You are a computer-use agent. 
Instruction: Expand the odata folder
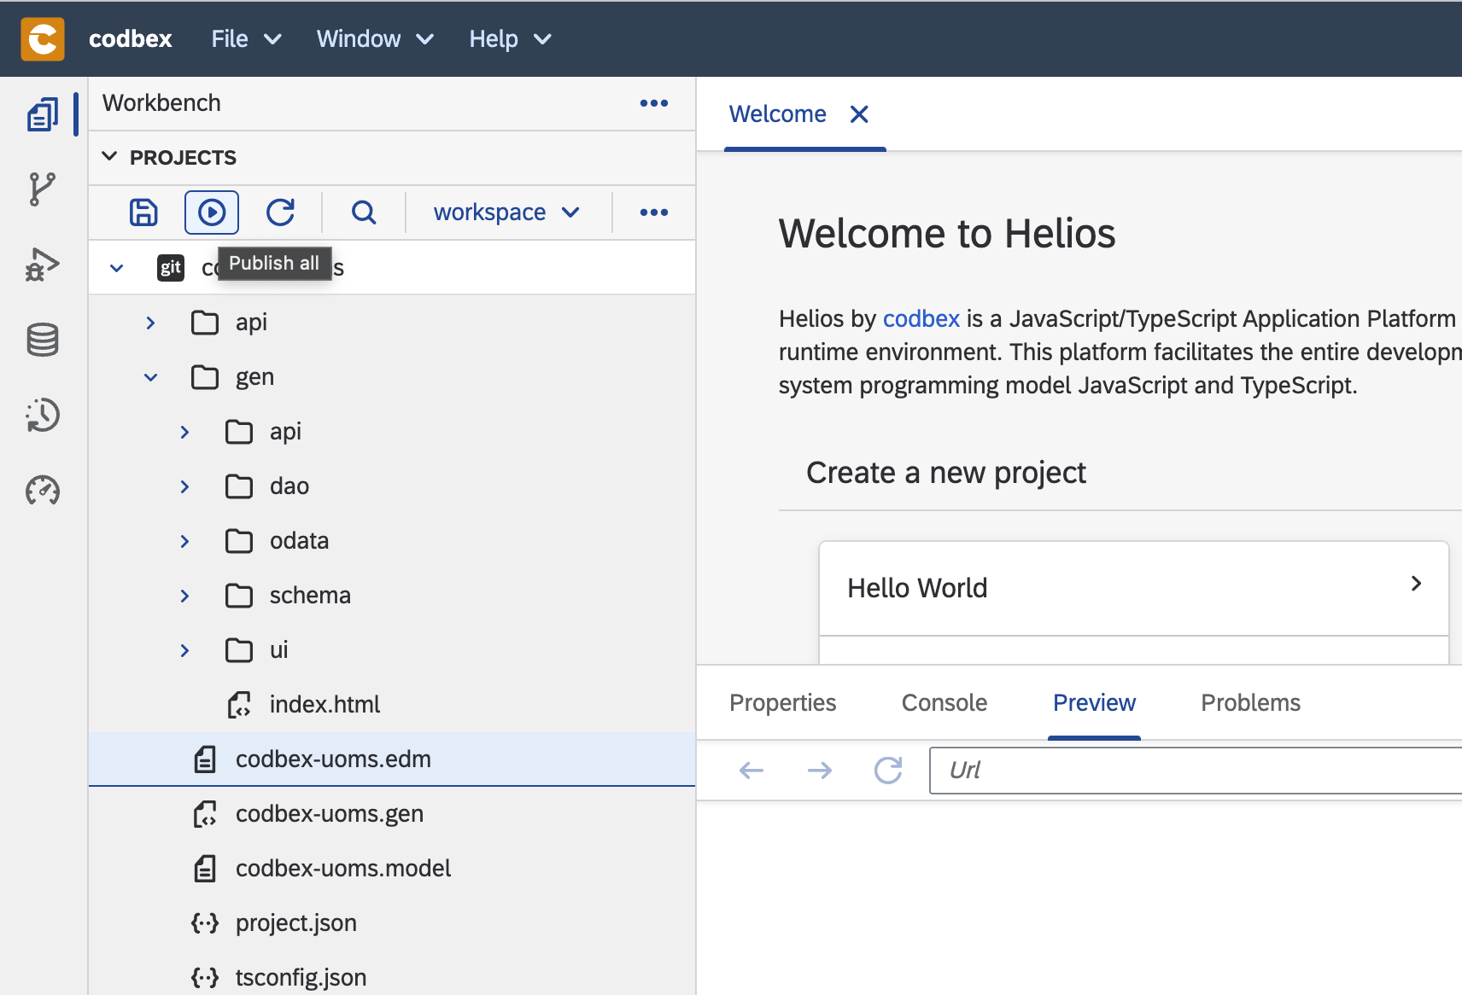pos(184,541)
